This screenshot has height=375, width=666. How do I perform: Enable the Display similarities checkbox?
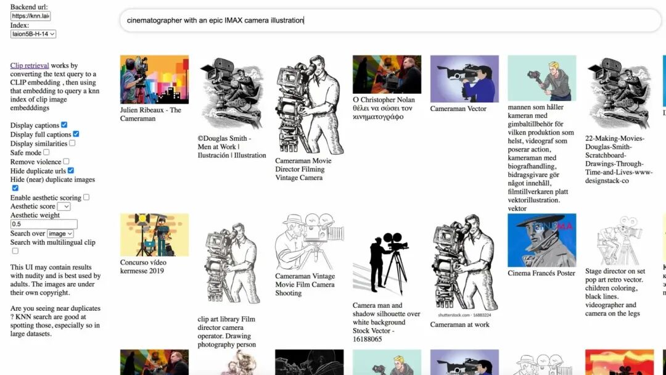tap(72, 143)
